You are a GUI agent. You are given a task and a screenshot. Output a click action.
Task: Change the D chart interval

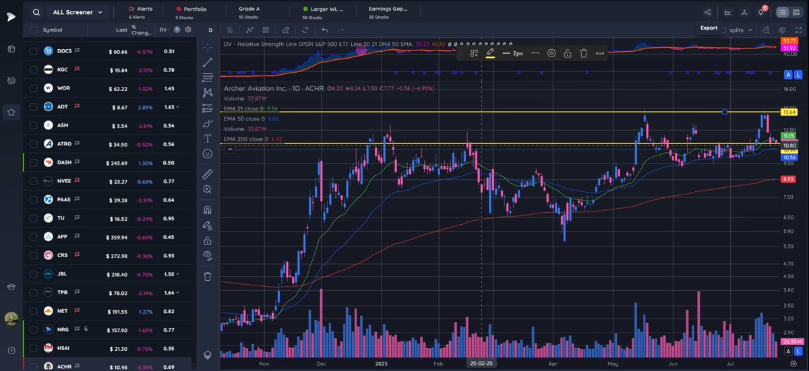click(x=210, y=30)
